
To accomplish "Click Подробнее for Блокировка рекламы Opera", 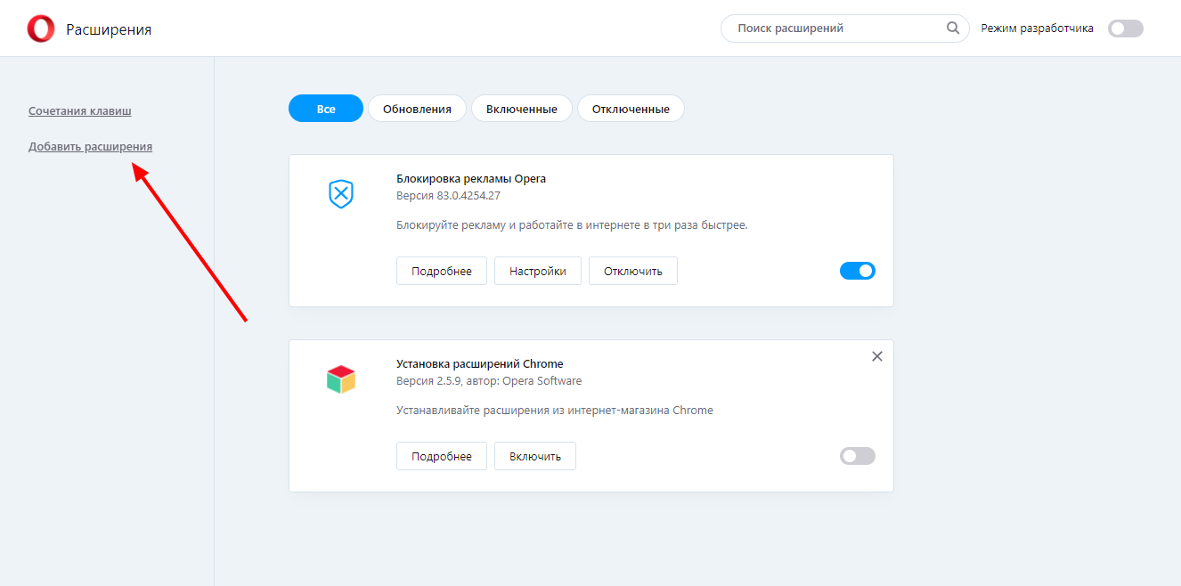I will click(x=442, y=271).
